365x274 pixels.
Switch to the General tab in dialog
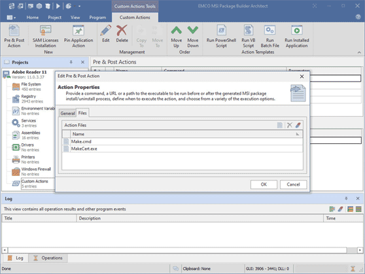coord(67,113)
